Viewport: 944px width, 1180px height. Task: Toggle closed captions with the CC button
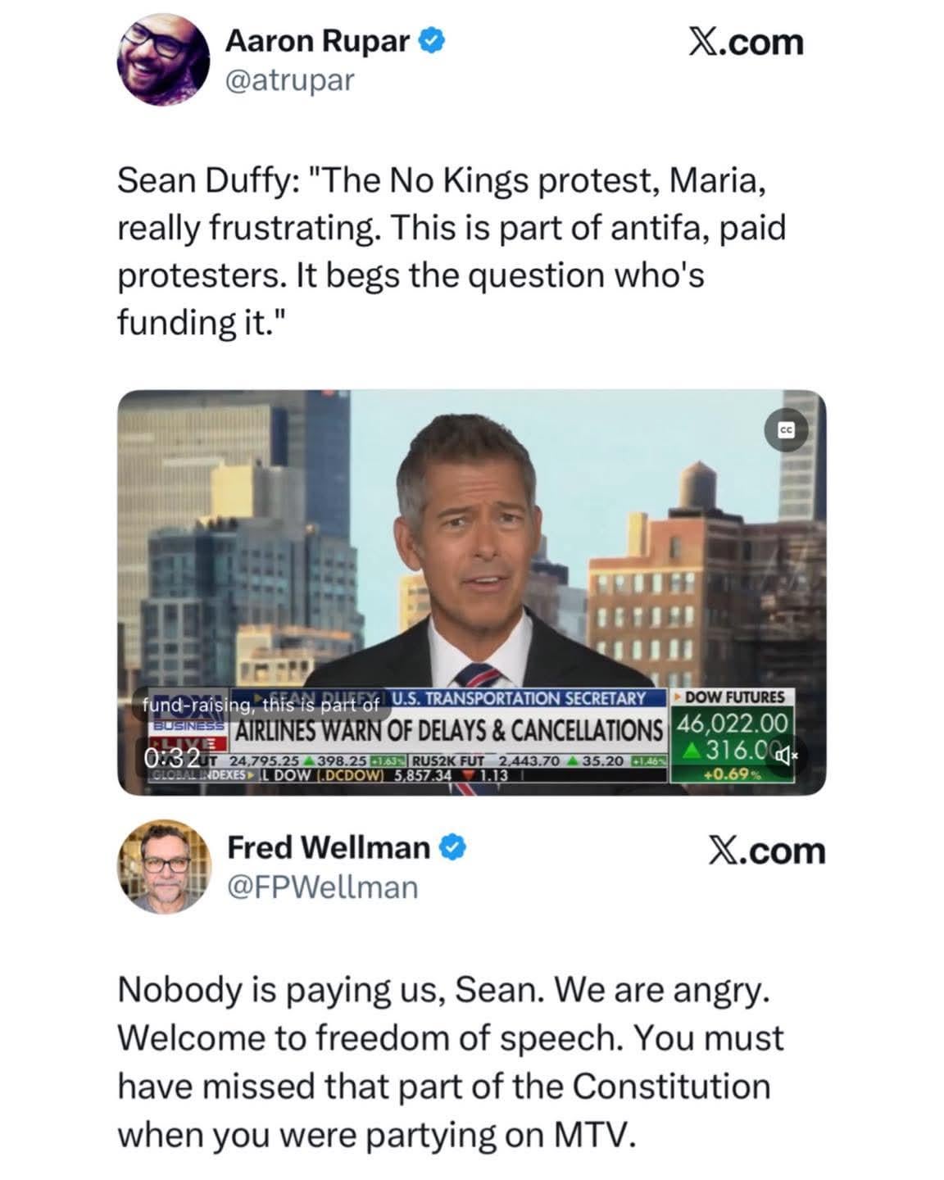click(x=787, y=429)
